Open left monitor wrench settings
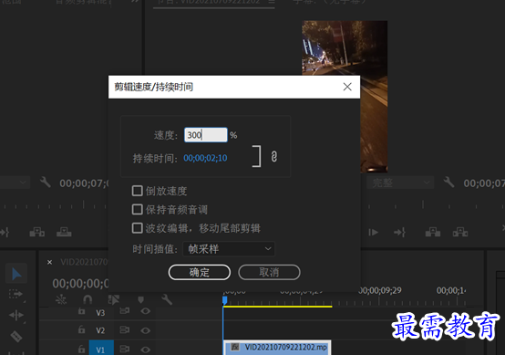This screenshot has width=505, height=355. pos(46,183)
